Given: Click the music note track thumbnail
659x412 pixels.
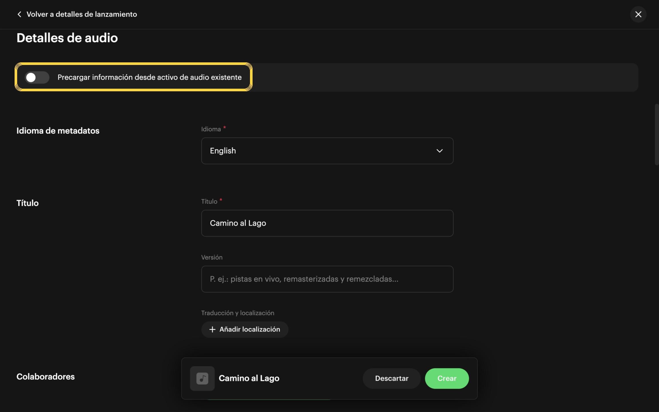Looking at the screenshot, I should (202, 378).
